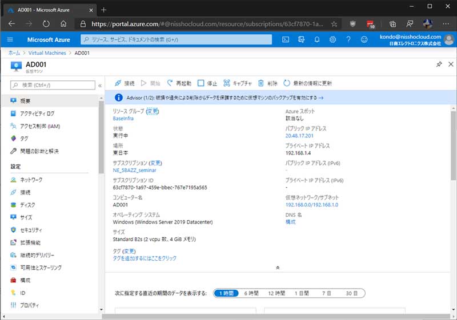Click the 停止 stop button

207,83
